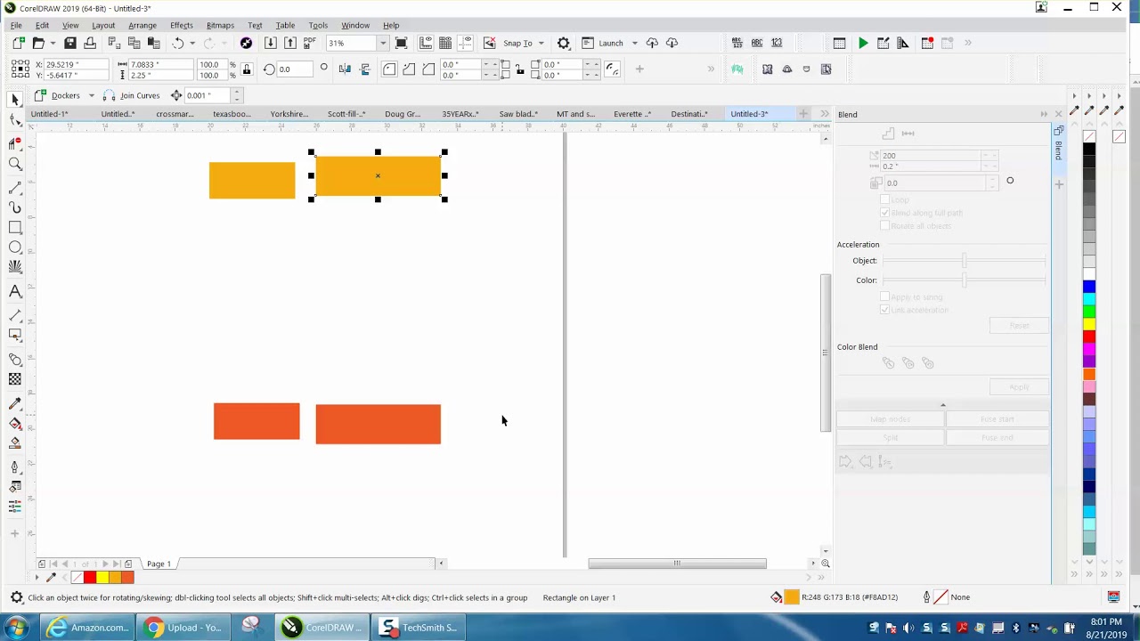Select the Eyedropper tool
Viewport: 1140px width, 641px height.
(x=15, y=403)
